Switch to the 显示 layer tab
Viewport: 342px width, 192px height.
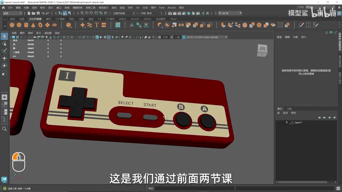point(280,109)
